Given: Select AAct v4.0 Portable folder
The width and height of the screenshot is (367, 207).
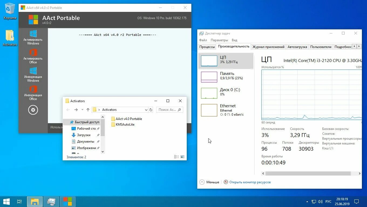Looking at the screenshot, I should click(127, 119).
